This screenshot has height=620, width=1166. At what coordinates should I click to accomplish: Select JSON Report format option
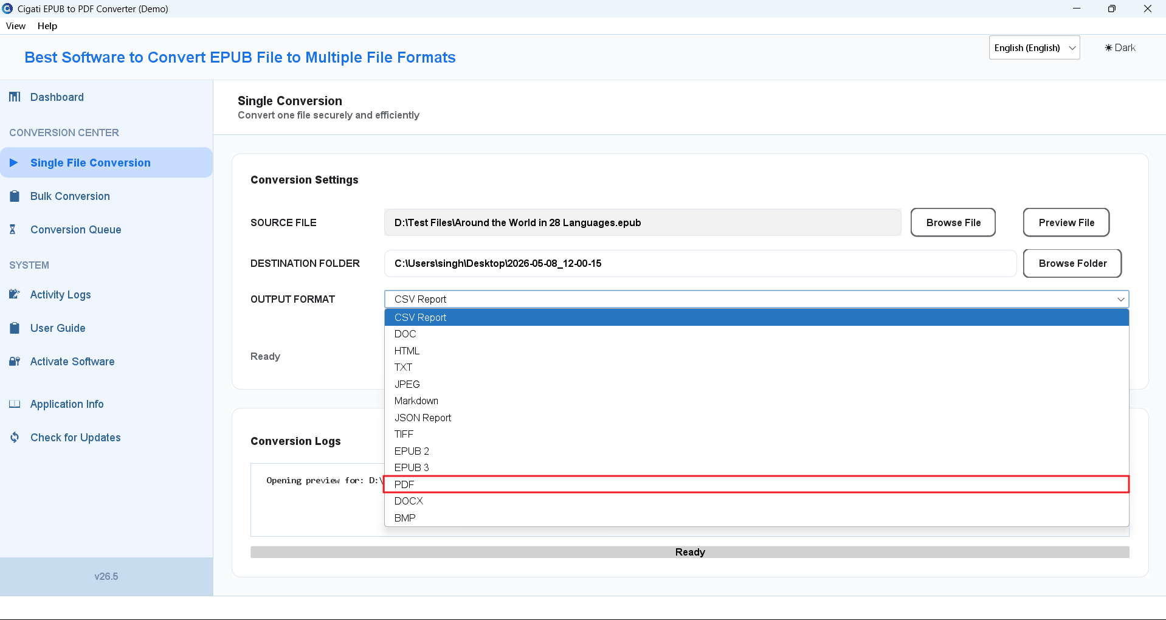click(756, 418)
